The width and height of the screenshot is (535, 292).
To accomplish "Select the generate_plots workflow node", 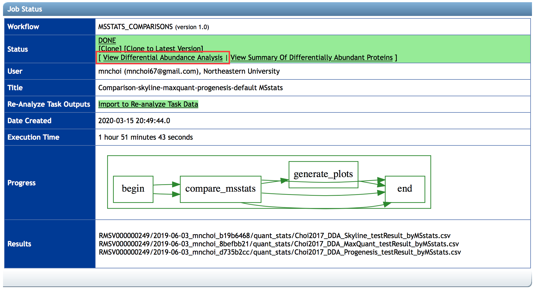I will pos(323,174).
